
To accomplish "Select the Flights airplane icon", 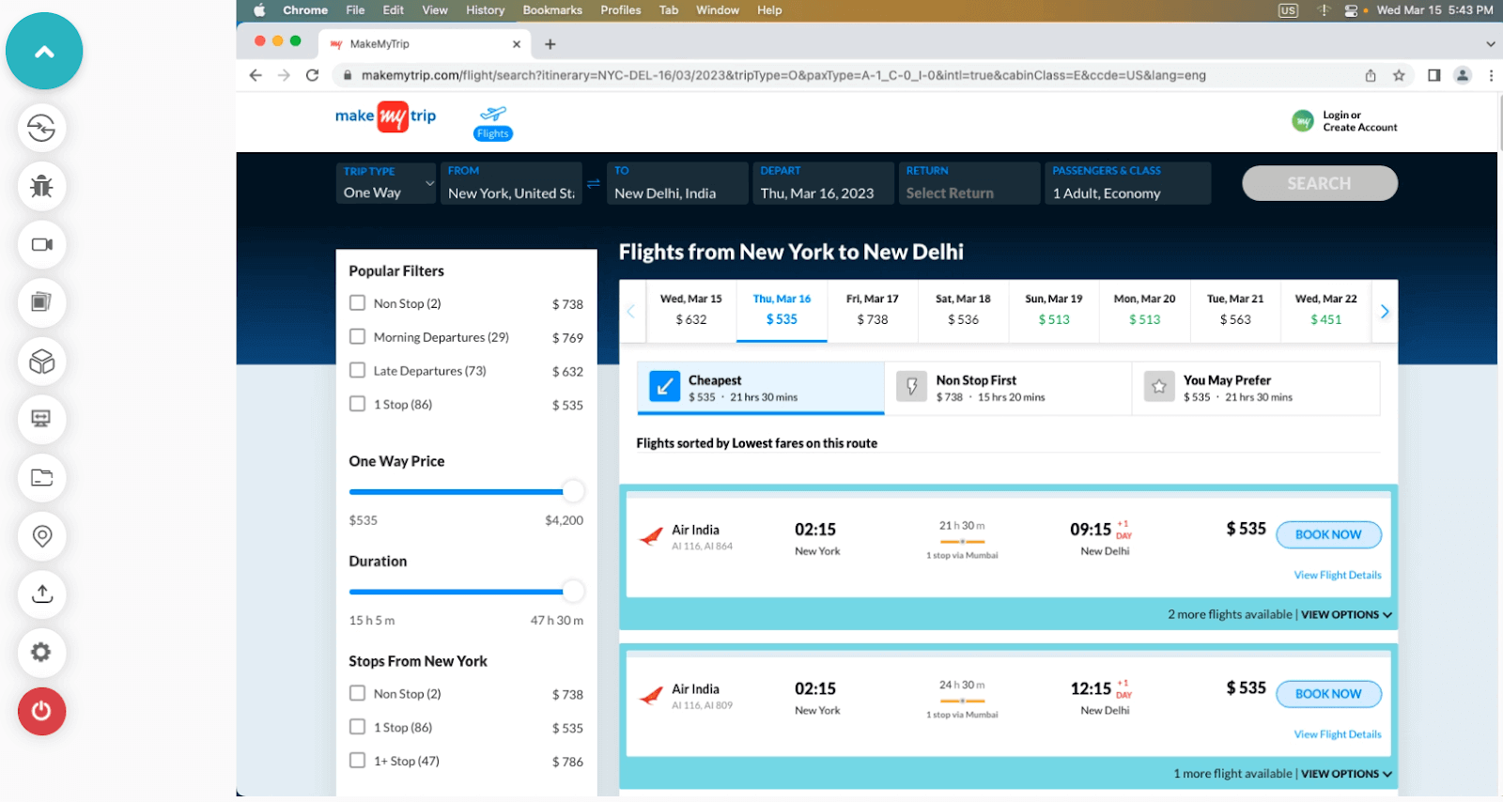I will point(493,122).
